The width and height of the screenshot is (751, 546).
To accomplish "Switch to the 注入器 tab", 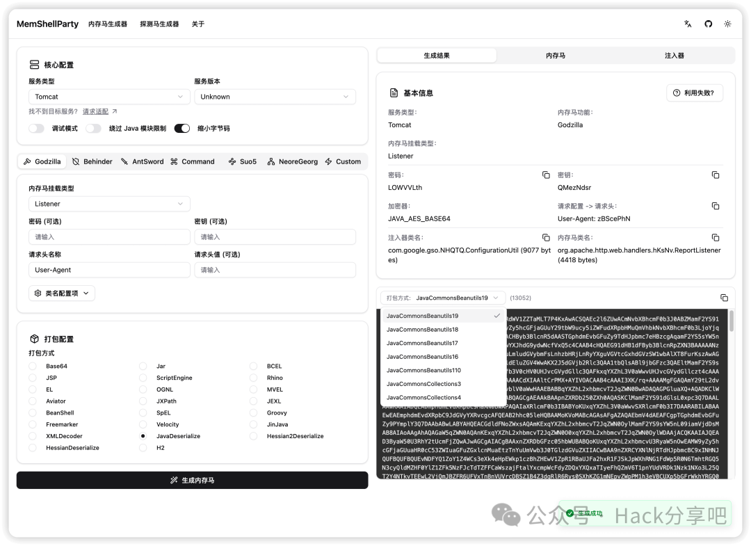I will [674, 56].
